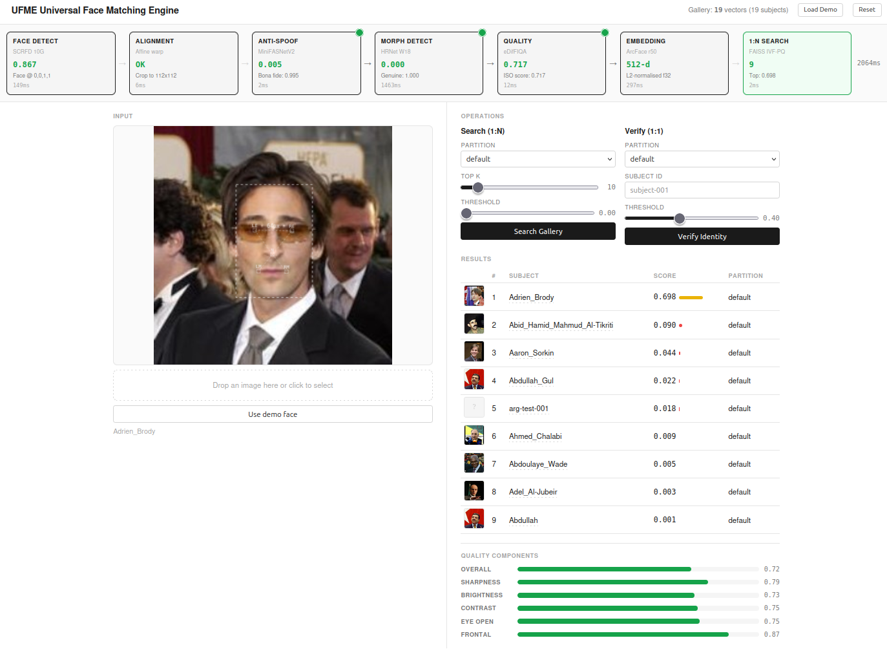
Task: Select the Face Detect pipeline card
Action: [61, 63]
